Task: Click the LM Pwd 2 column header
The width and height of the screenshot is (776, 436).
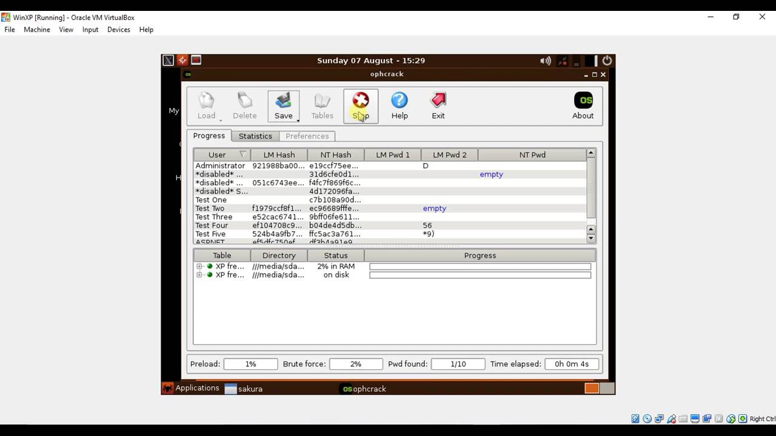Action: 450,155
